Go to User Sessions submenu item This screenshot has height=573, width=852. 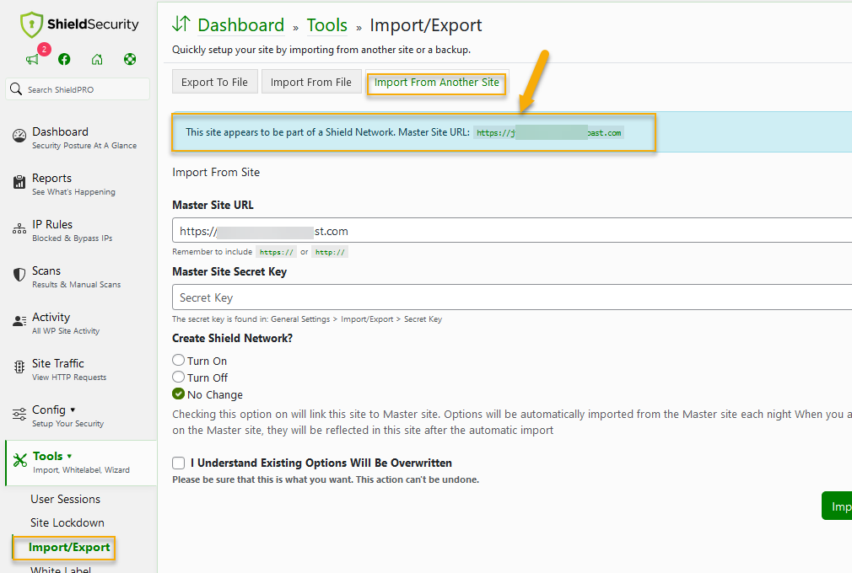point(65,499)
